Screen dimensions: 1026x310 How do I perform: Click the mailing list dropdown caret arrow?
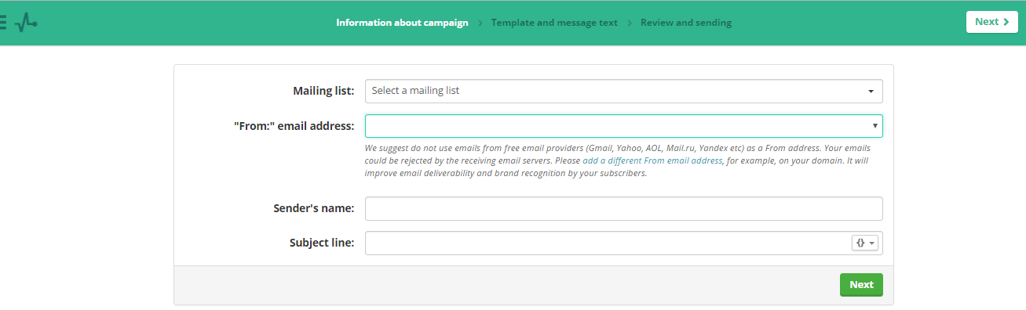tap(871, 92)
